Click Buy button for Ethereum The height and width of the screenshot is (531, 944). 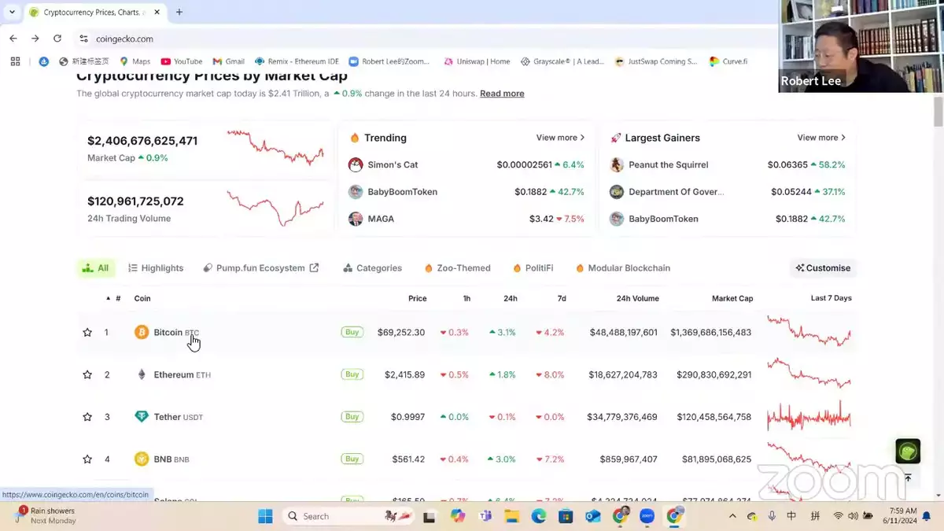tap(352, 374)
